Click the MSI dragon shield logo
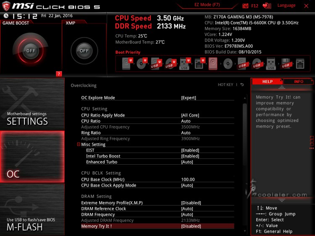Image resolution: width=315 pixels, height=236 pixels. [x=6, y=6]
